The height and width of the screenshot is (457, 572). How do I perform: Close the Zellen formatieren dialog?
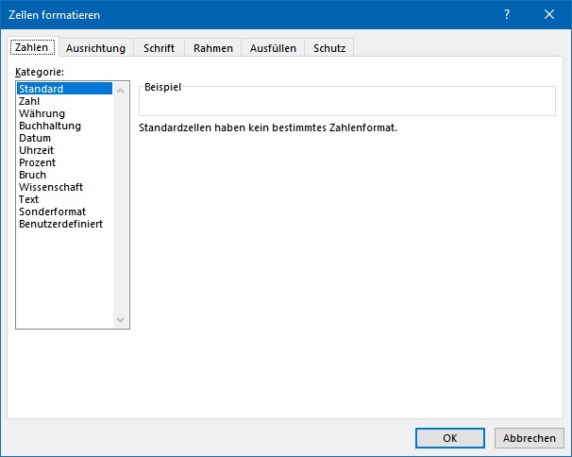coord(549,14)
